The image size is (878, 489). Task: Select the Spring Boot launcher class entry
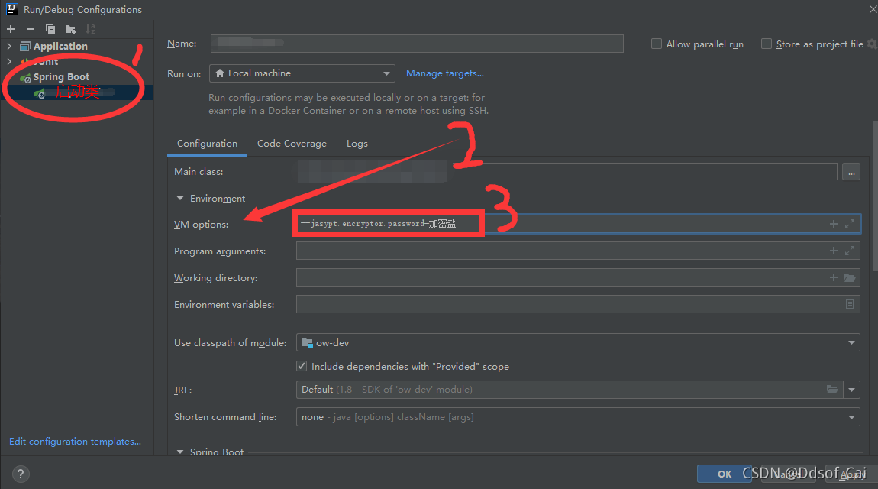[76, 92]
